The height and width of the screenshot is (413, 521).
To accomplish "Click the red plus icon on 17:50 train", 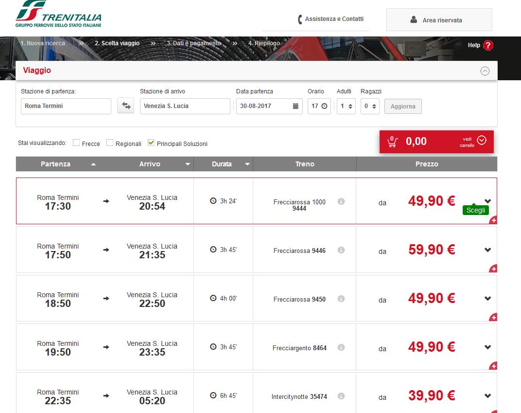I will [493, 269].
